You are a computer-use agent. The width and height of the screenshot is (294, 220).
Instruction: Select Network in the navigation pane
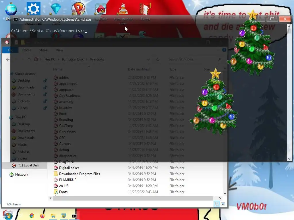tap(22, 174)
